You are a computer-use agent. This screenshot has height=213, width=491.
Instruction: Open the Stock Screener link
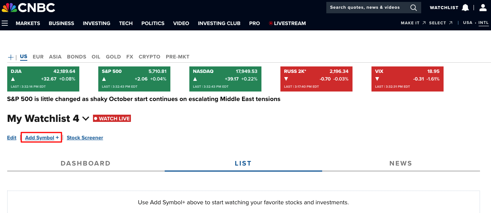tap(85, 137)
